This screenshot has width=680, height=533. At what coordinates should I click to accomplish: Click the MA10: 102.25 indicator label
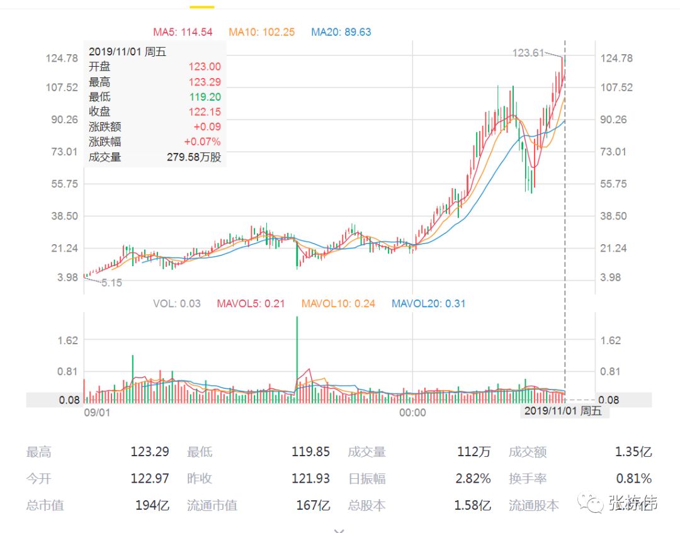pyautogui.click(x=261, y=32)
